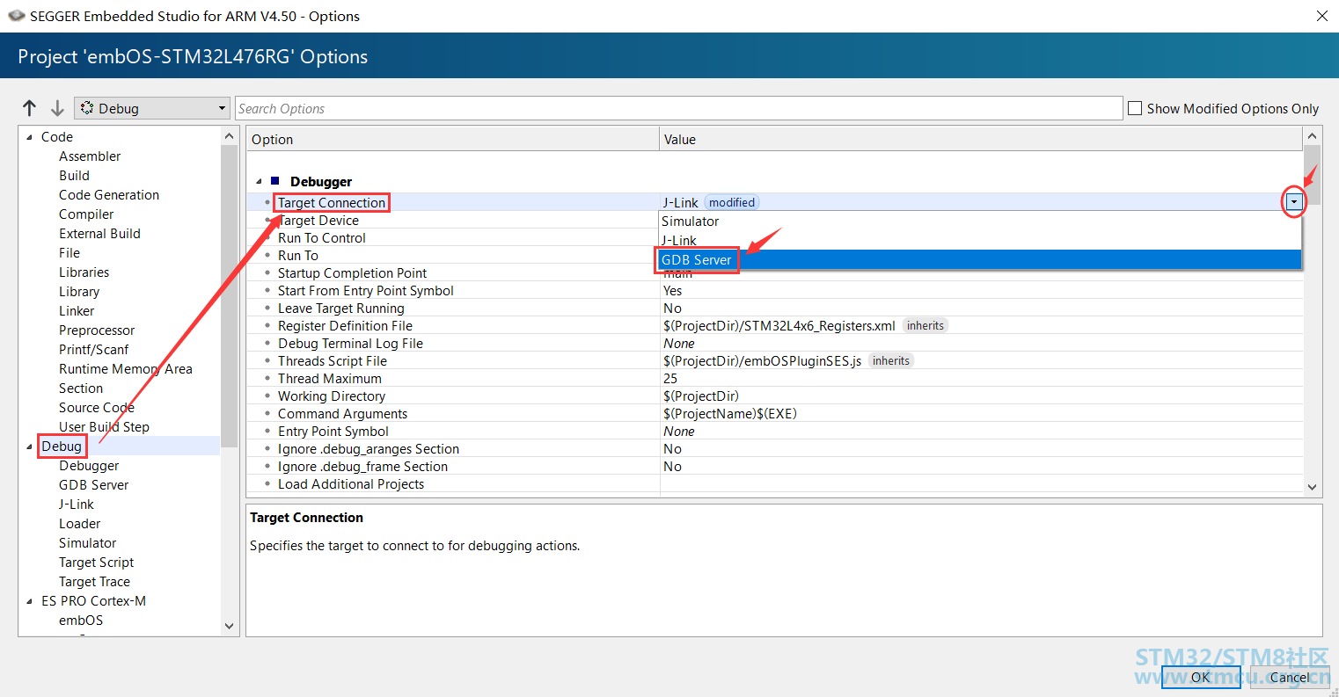The width and height of the screenshot is (1339, 697).
Task: Click the Ignore .debug_frame Section option
Action: tap(363, 467)
